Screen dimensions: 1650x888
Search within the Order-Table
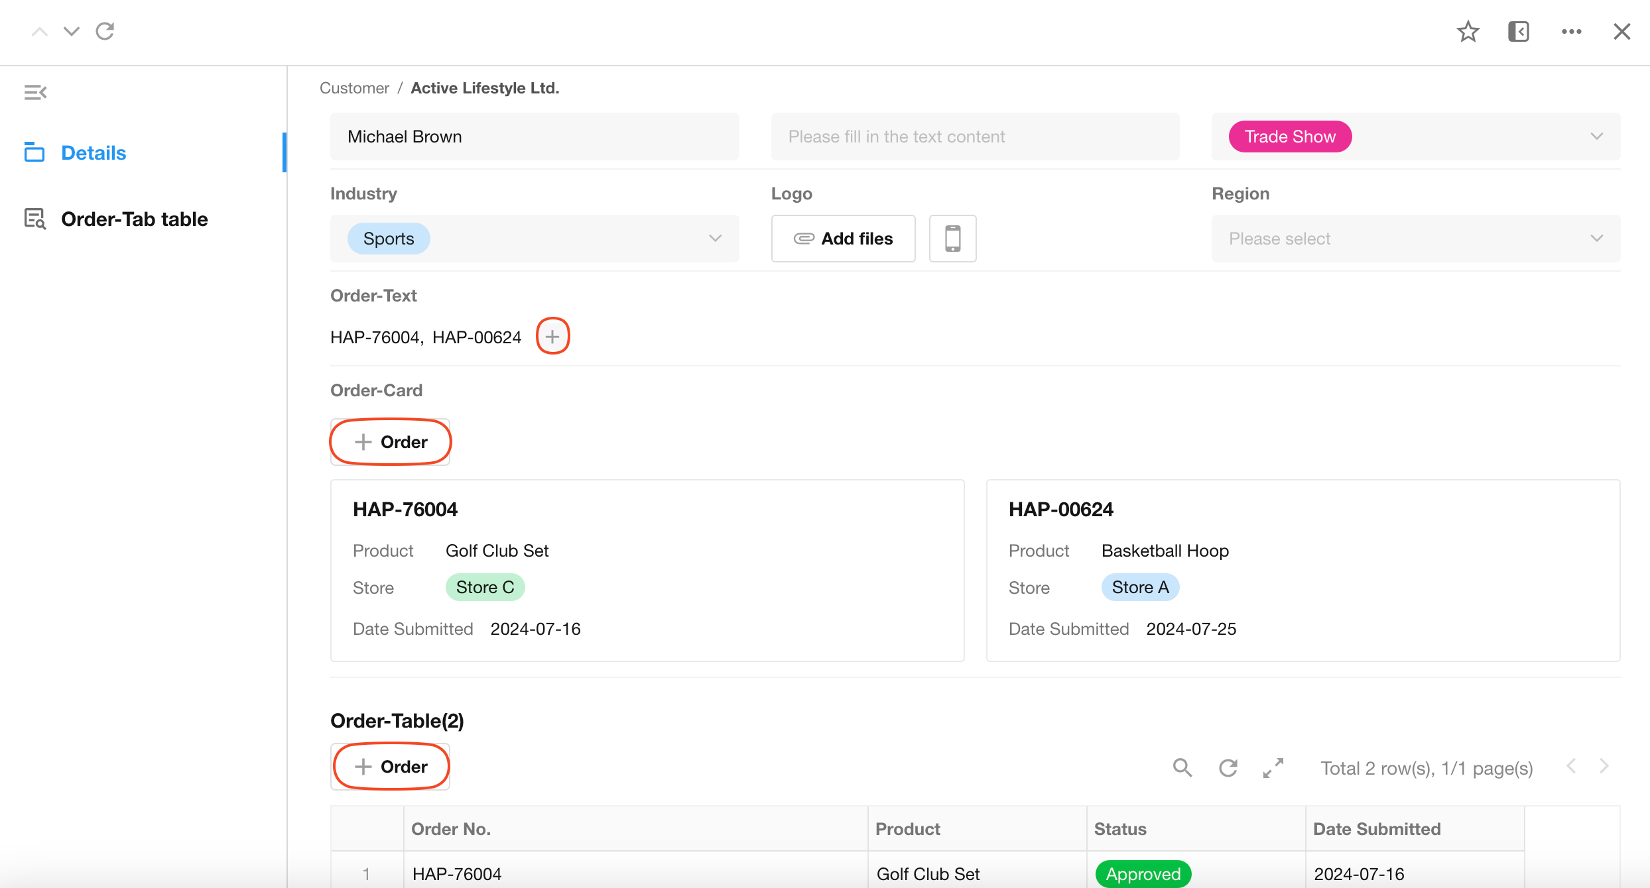pos(1182,767)
